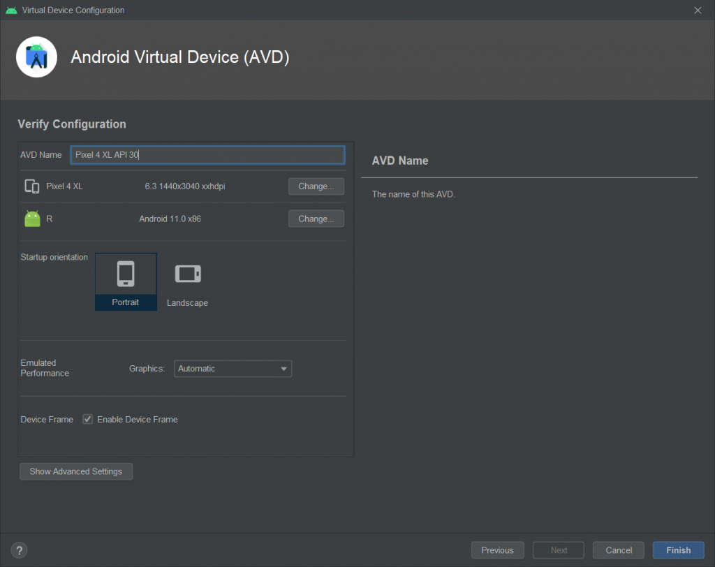
Task: Click the 'Graphics:' label
Action: pyautogui.click(x=147, y=369)
